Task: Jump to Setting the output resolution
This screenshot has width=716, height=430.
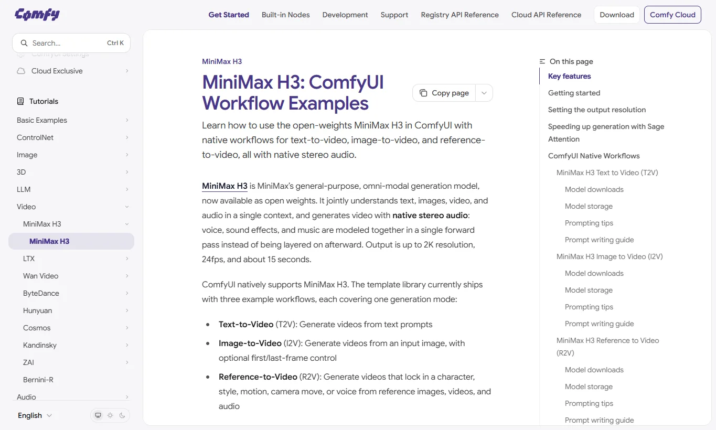Action: click(597, 110)
